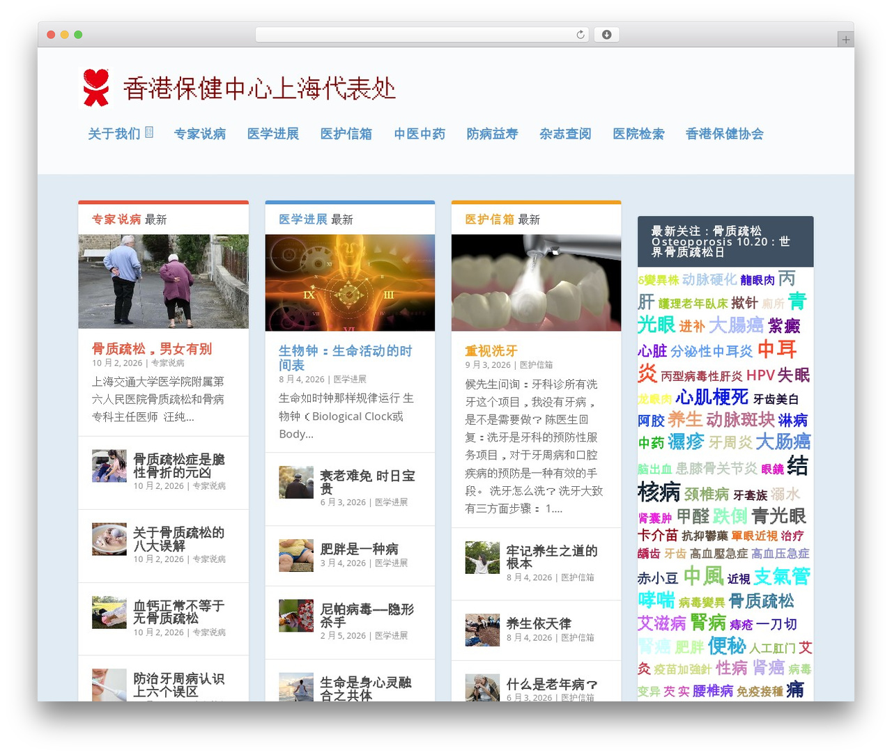Click the 专家说病 section heading
The height and width of the screenshot is (755, 892).
(116, 219)
